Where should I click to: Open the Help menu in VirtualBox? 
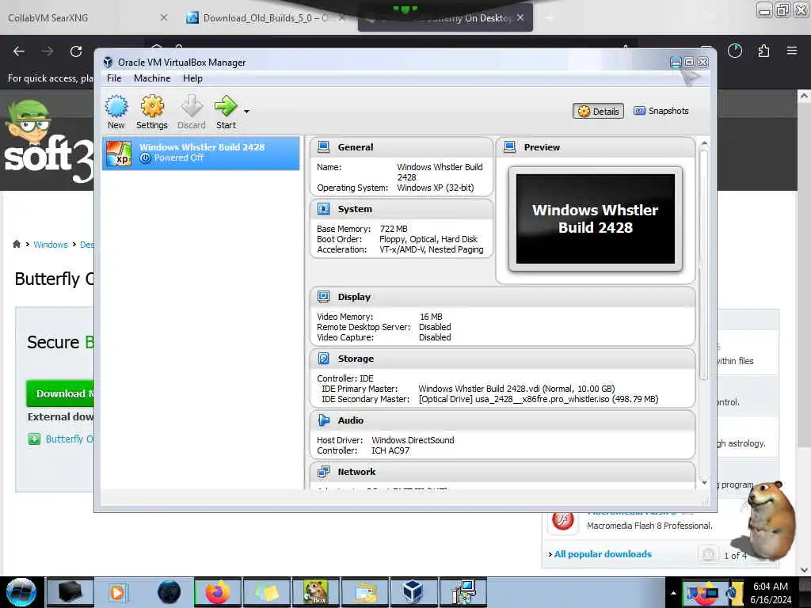192,78
